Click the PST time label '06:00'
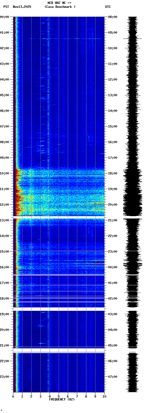 coord(4,111)
